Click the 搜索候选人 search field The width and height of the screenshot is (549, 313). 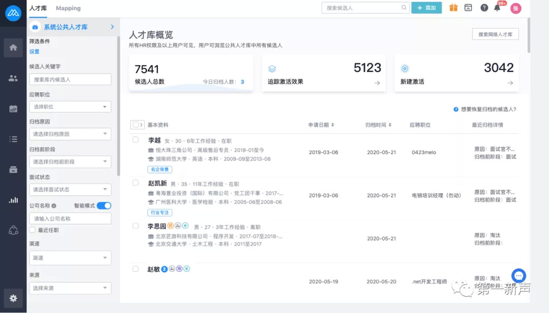tap(361, 8)
